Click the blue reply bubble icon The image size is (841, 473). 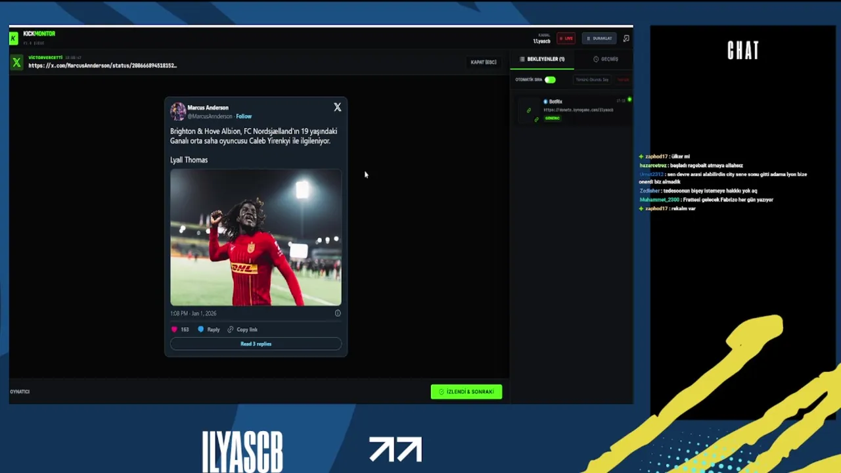tap(200, 330)
